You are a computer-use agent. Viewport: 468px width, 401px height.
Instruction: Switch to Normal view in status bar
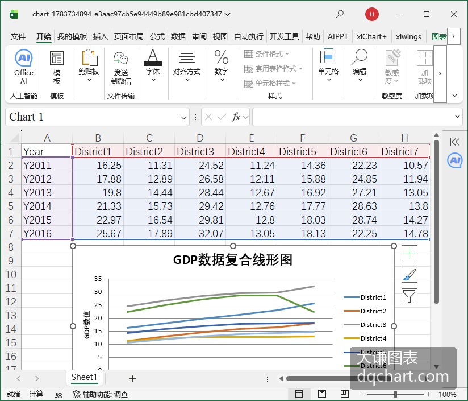tap(299, 394)
